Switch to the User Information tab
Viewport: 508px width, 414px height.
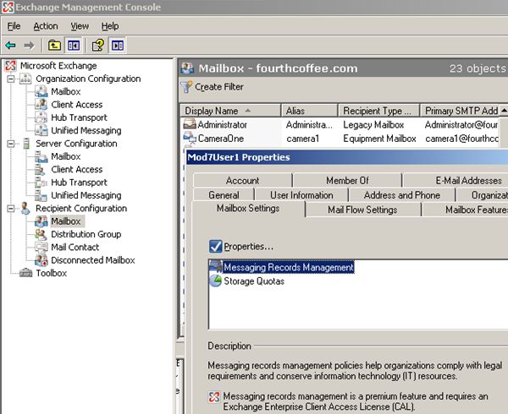(301, 195)
